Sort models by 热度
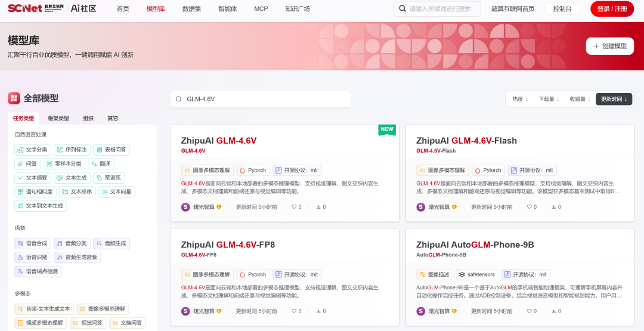The image size is (644, 331). click(520, 99)
